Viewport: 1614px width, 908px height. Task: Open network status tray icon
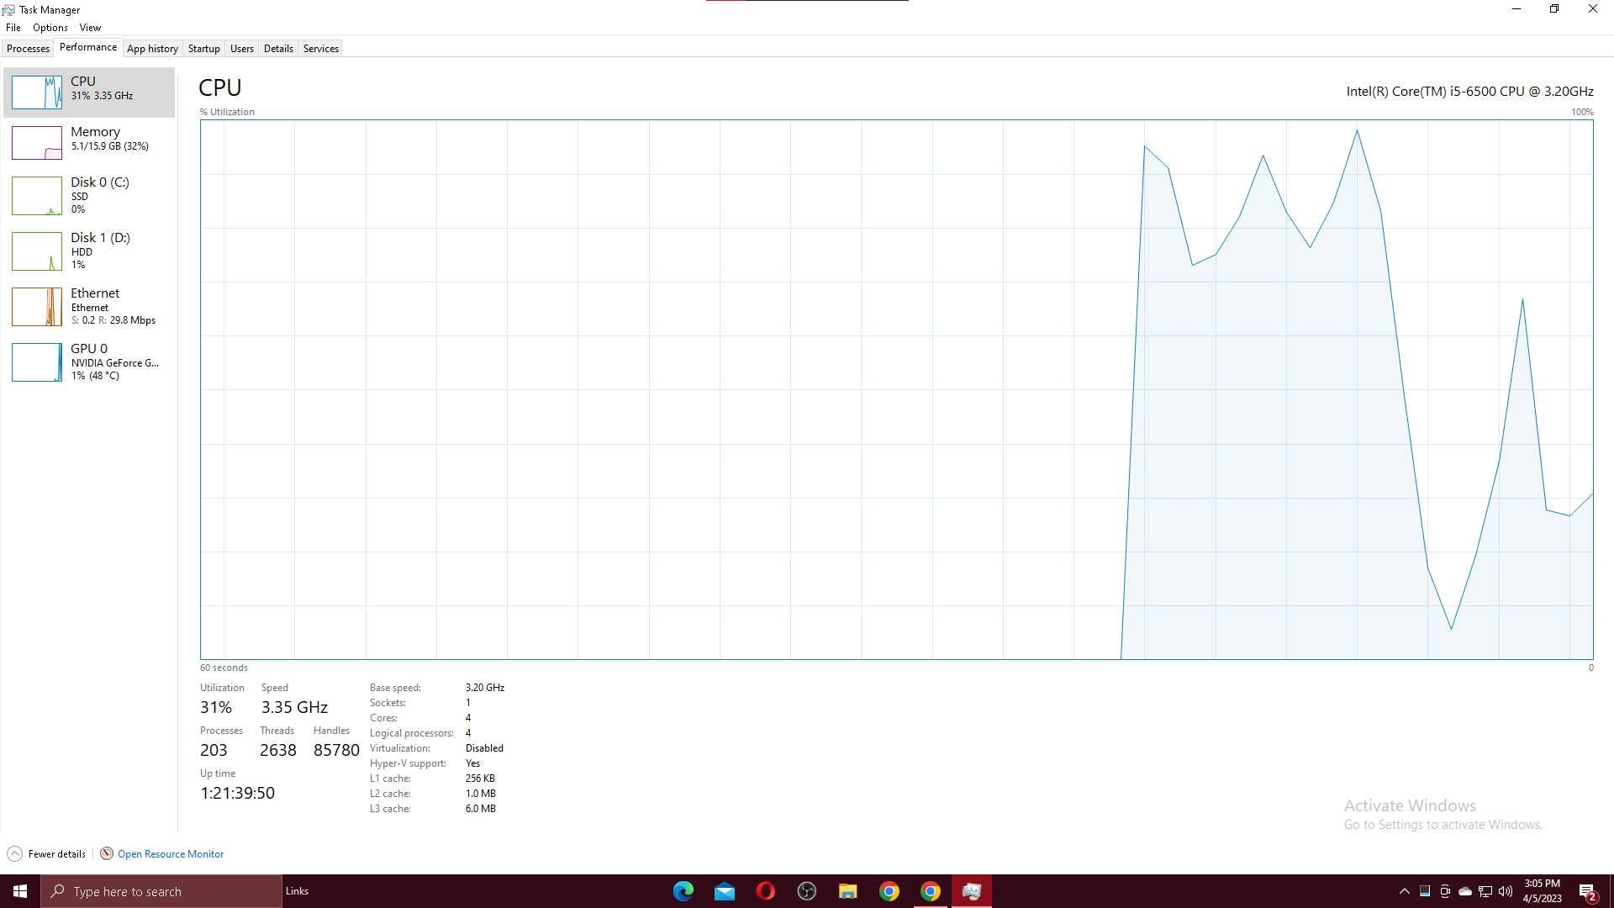1485,891
